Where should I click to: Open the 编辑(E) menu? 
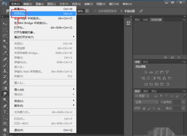(28, 4)
